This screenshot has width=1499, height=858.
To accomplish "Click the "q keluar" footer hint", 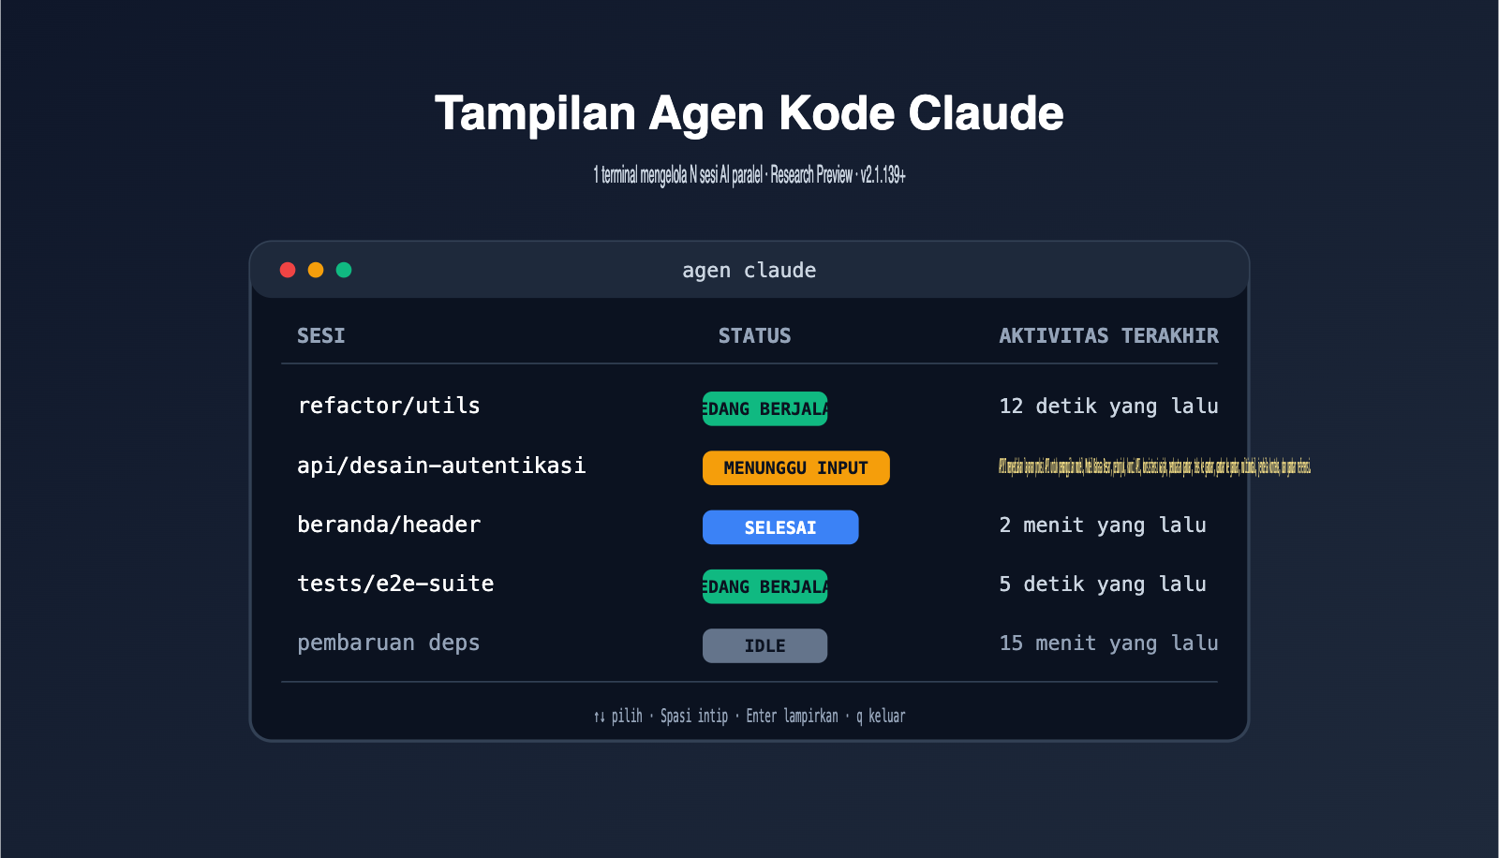I will (x=881, y=716).
